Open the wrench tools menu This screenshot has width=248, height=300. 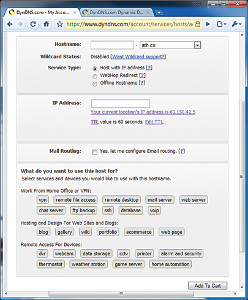tap(236, 24)
